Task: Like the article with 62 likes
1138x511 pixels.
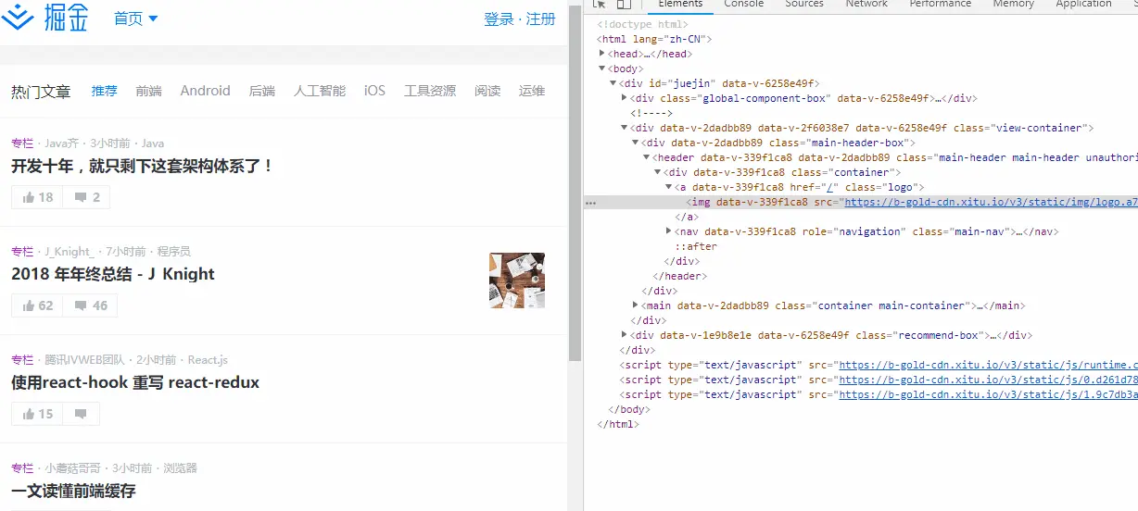Action: pos(37,305)
